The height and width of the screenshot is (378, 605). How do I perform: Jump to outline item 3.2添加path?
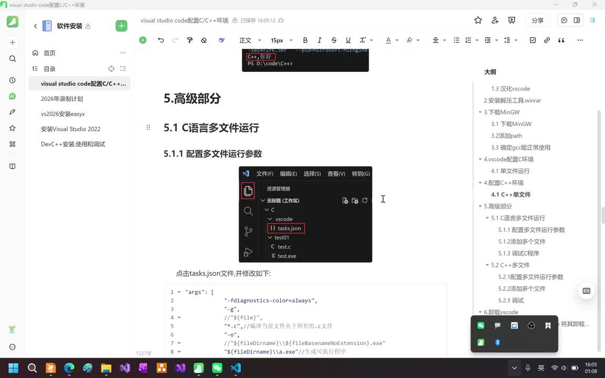[506, 136]
